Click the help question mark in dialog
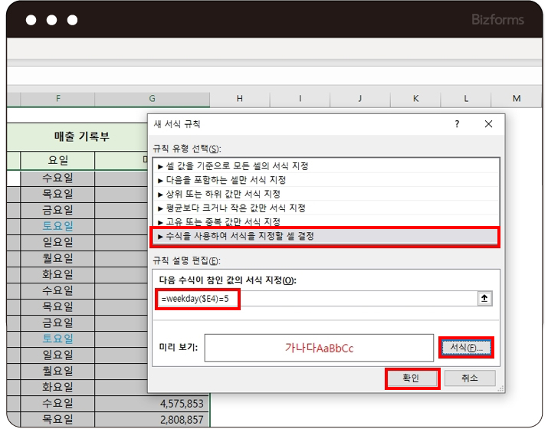 (x=457, y=123)
